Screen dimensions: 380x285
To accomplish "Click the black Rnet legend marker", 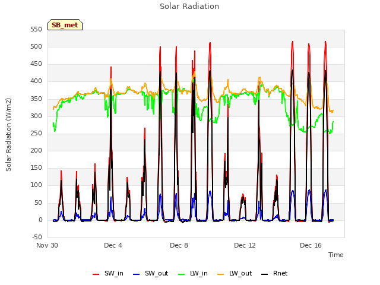I will [264, 274].
